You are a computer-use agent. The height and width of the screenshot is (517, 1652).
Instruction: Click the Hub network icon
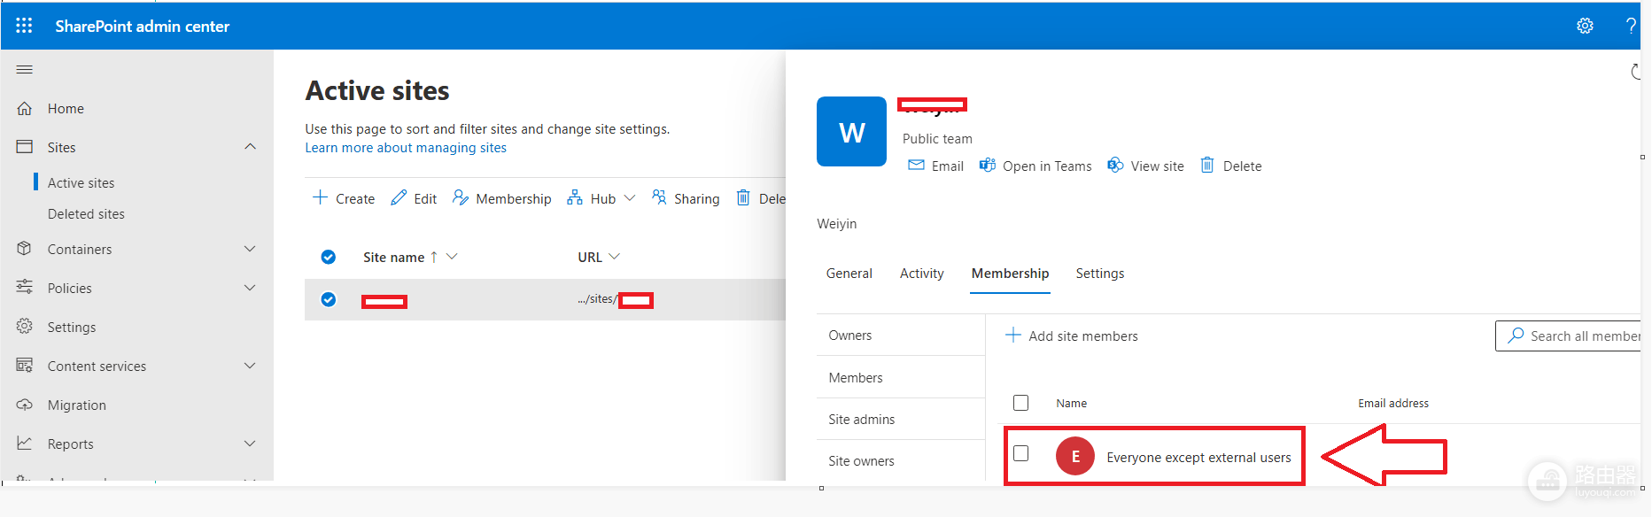click(575, 197)
